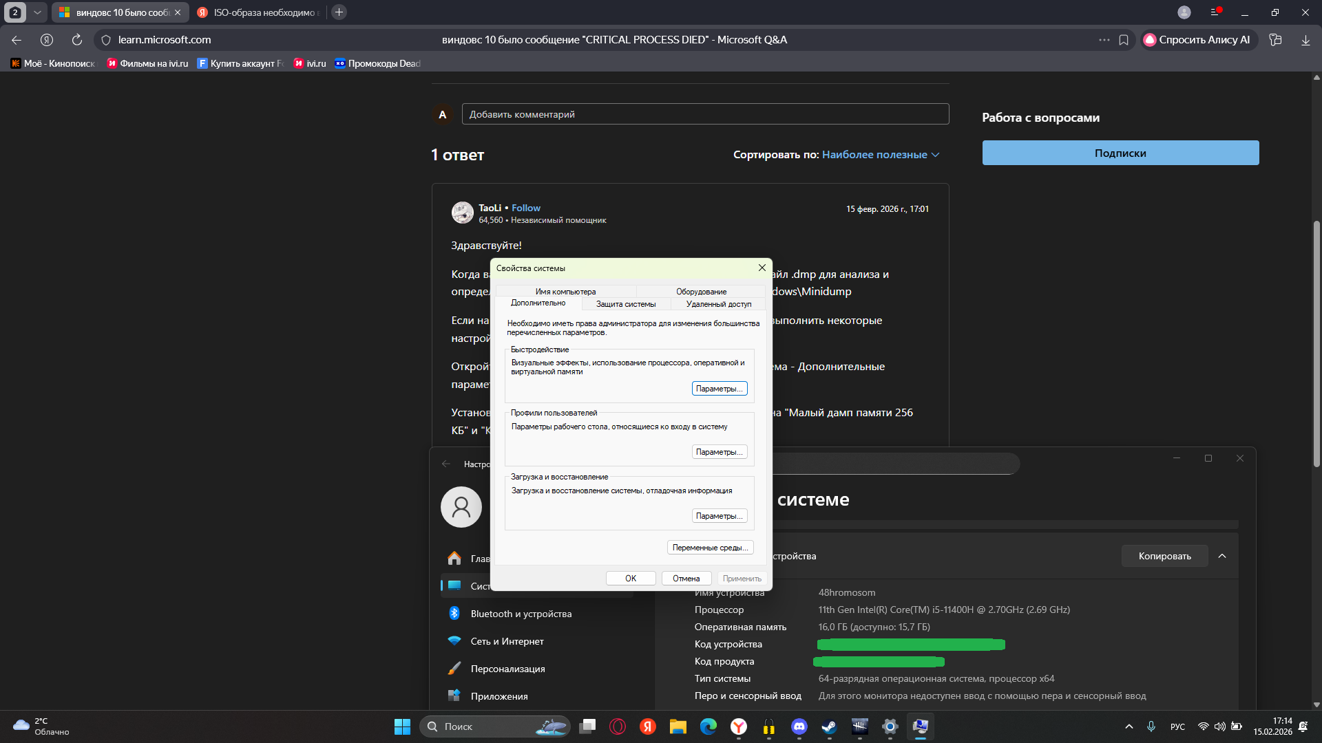Viewport: 1322px width, 743px height.
Task: Click Копировать button in Settings window
Action: click(1164, 556)
